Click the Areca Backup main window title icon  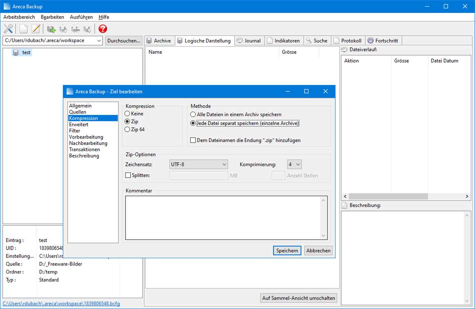(7, 6)
